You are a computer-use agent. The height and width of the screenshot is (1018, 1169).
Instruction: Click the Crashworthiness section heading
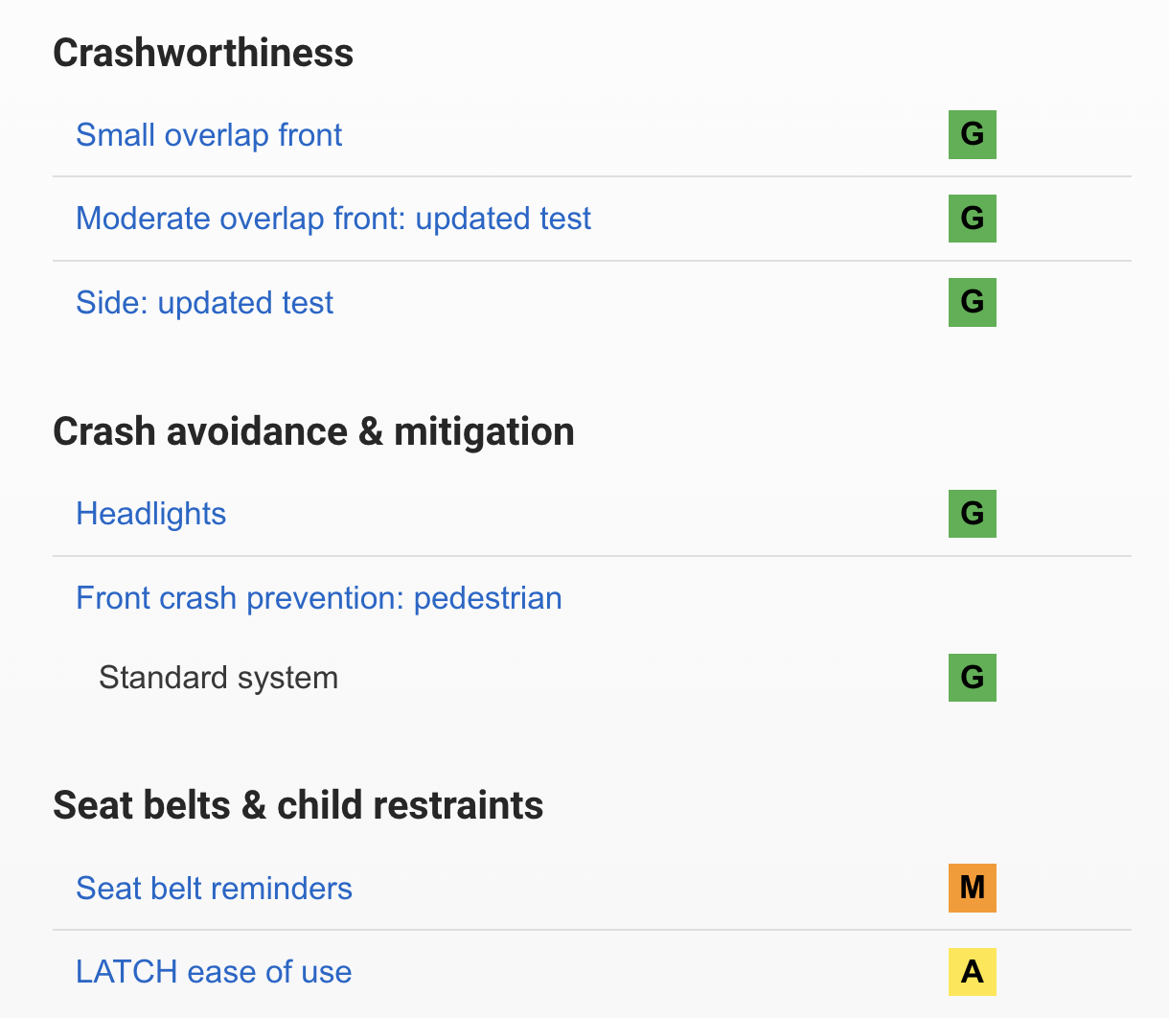click(x=203, y=53)
